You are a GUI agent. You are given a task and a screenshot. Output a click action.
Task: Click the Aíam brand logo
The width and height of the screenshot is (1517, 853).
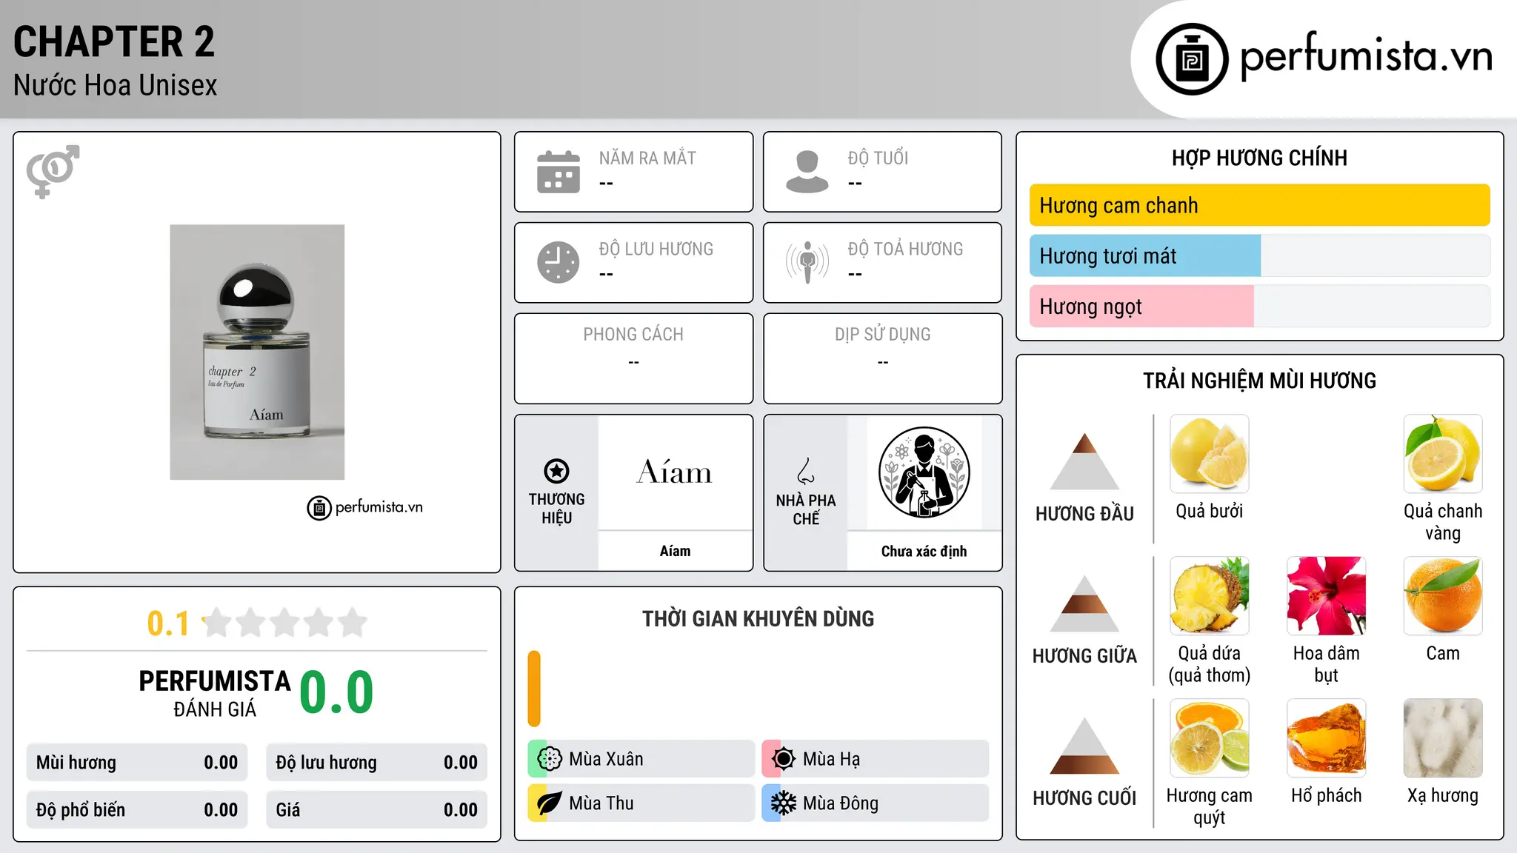[675, 472]
